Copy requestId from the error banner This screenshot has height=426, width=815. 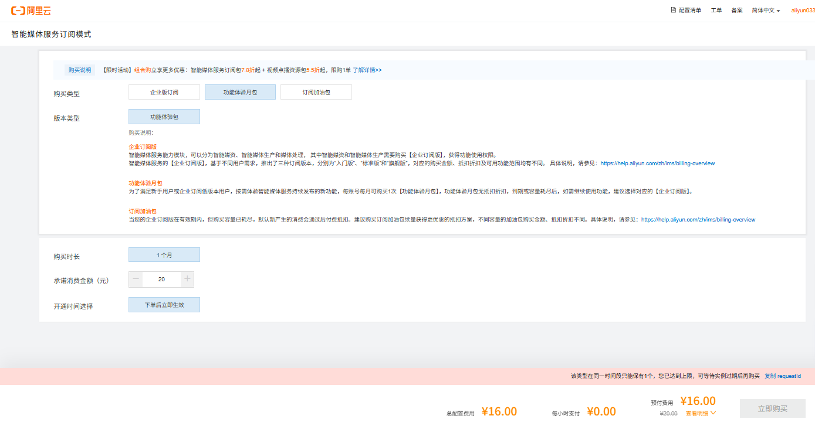click(x=783, y=376)
